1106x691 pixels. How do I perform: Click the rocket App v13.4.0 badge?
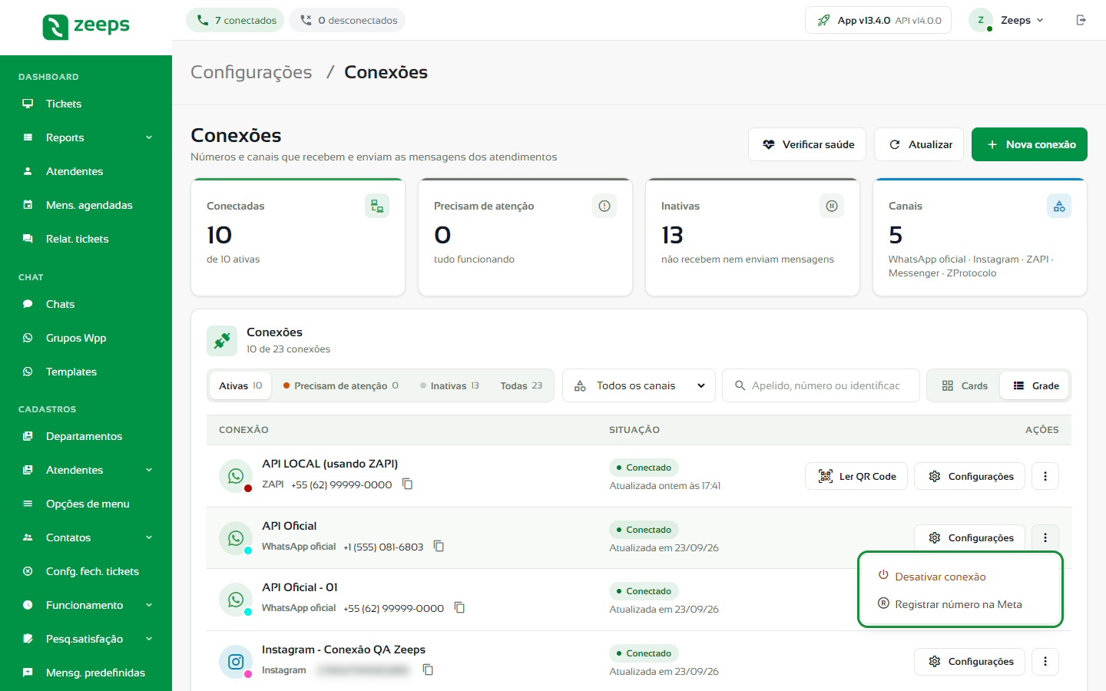coord(878,20)
